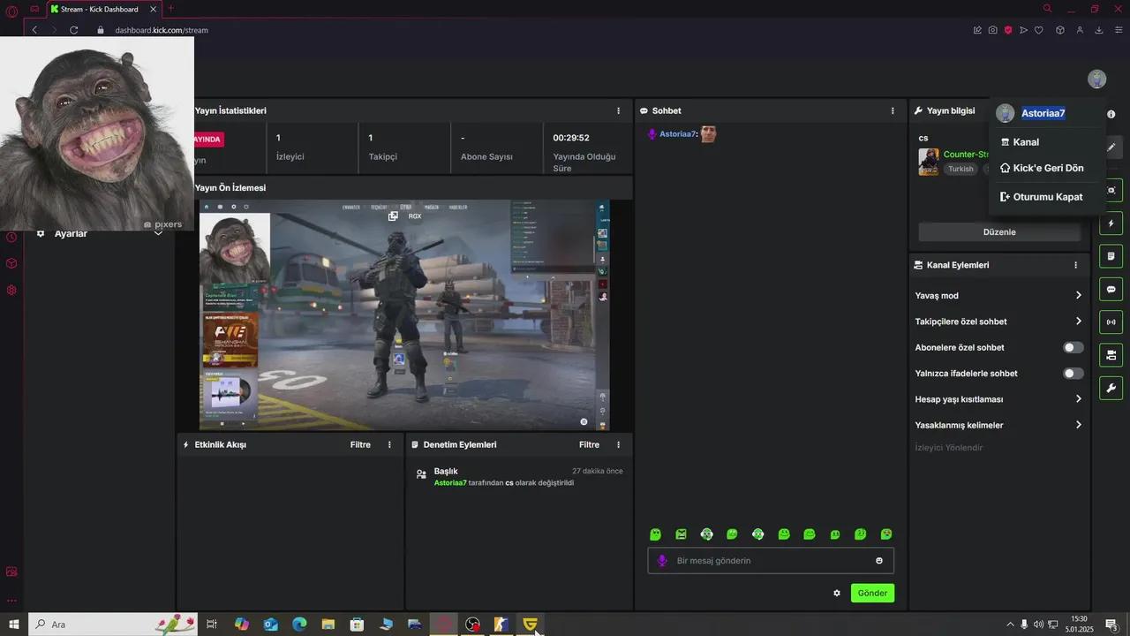Click the purple microphone icon in message box
1130x636 pixels.
click(662, 561)
